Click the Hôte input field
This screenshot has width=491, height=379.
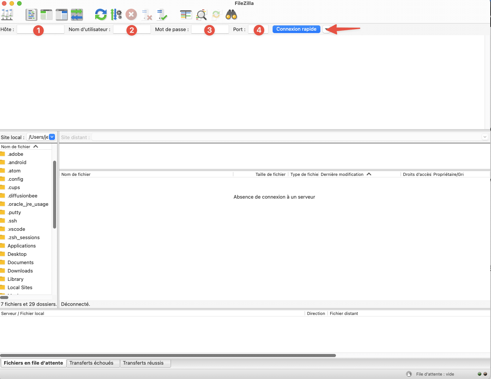click(41, 29)
